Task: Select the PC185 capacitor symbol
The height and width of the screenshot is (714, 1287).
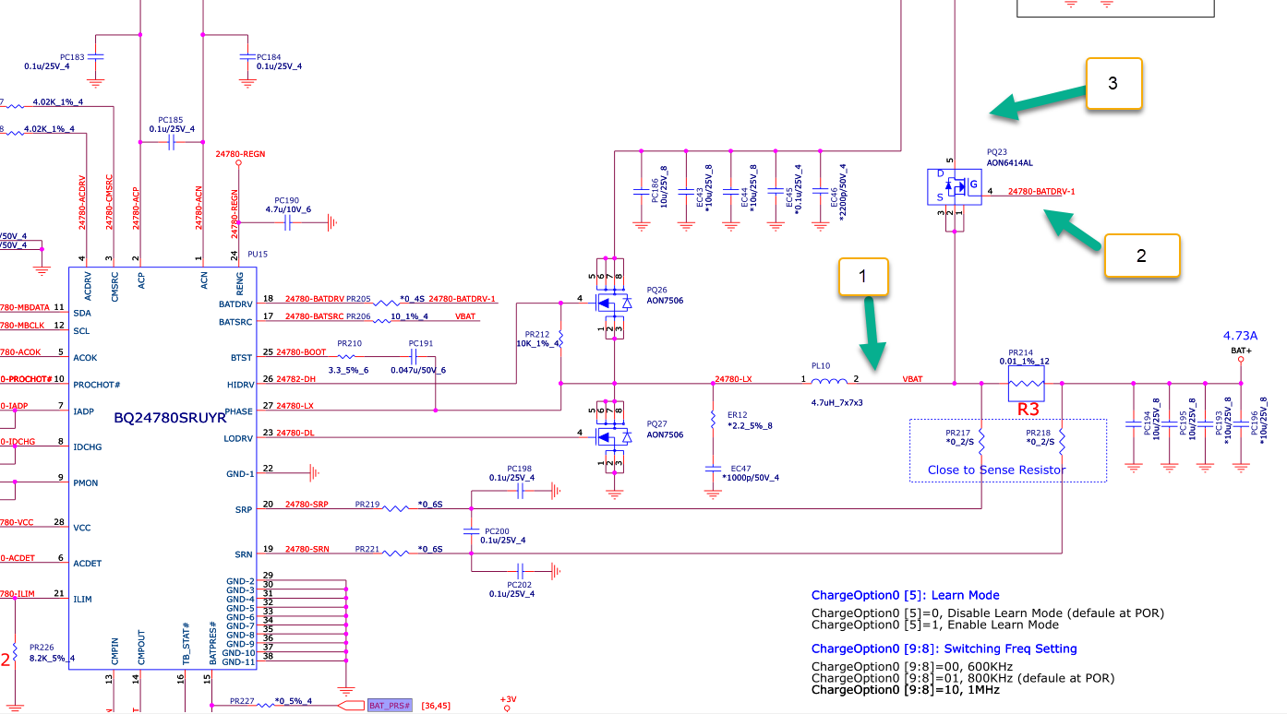Action: click(172, 143)
